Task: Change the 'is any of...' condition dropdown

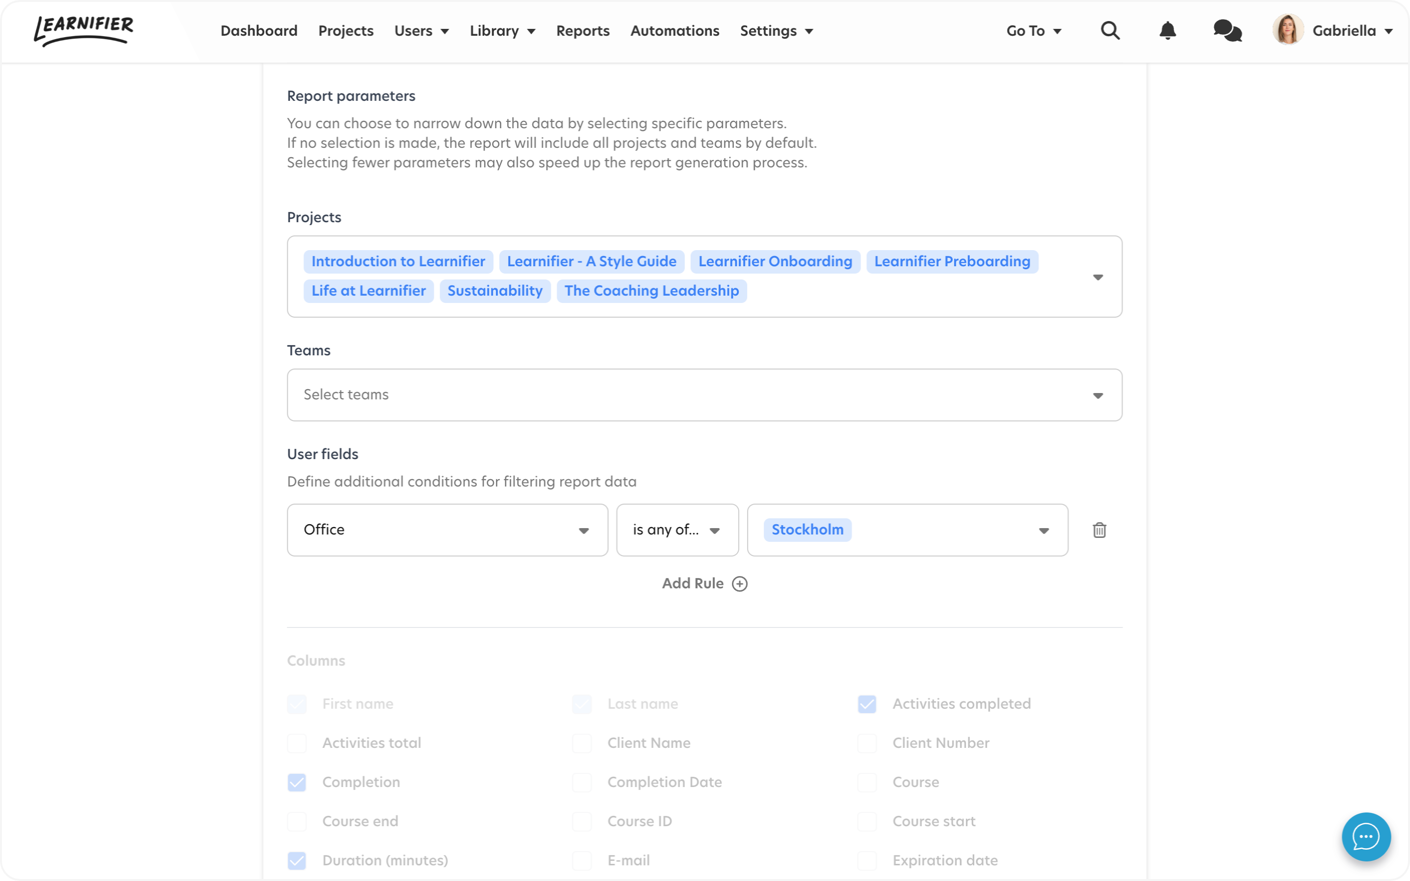Action: (x=678, y=530)
